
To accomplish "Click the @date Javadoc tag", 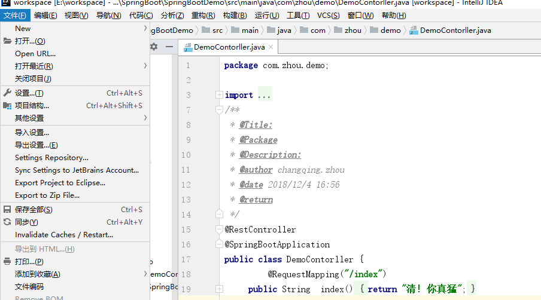I will tap(251, 185).
